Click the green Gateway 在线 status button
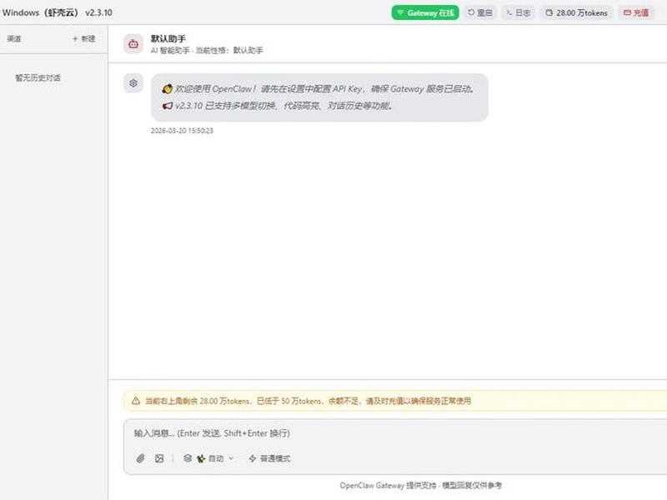Image resolution: width=667 pixels, height=500 pixels. tap(425, 12)
